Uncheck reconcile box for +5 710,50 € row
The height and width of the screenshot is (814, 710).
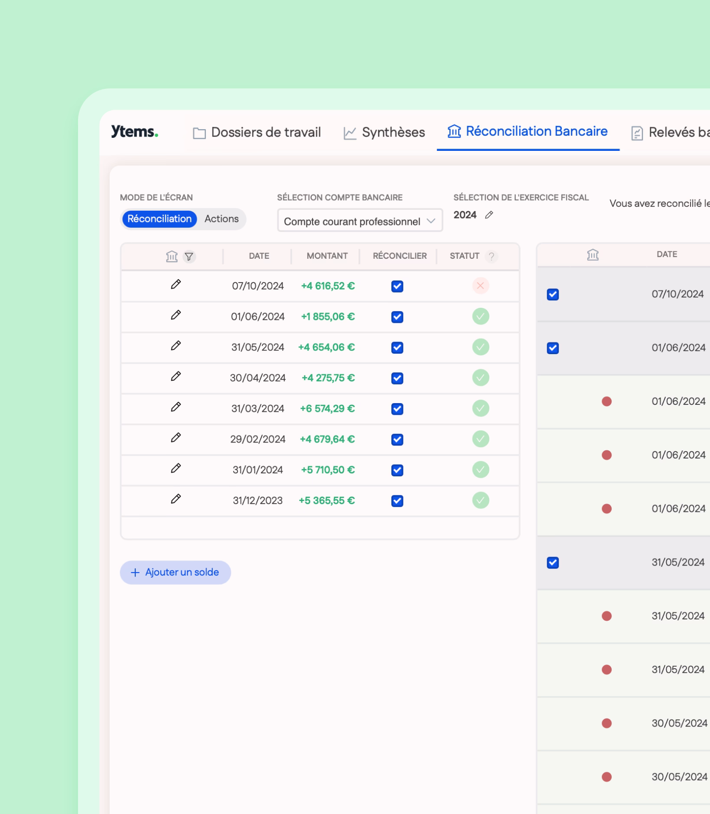pyautogui.click(x=397, y=470)
